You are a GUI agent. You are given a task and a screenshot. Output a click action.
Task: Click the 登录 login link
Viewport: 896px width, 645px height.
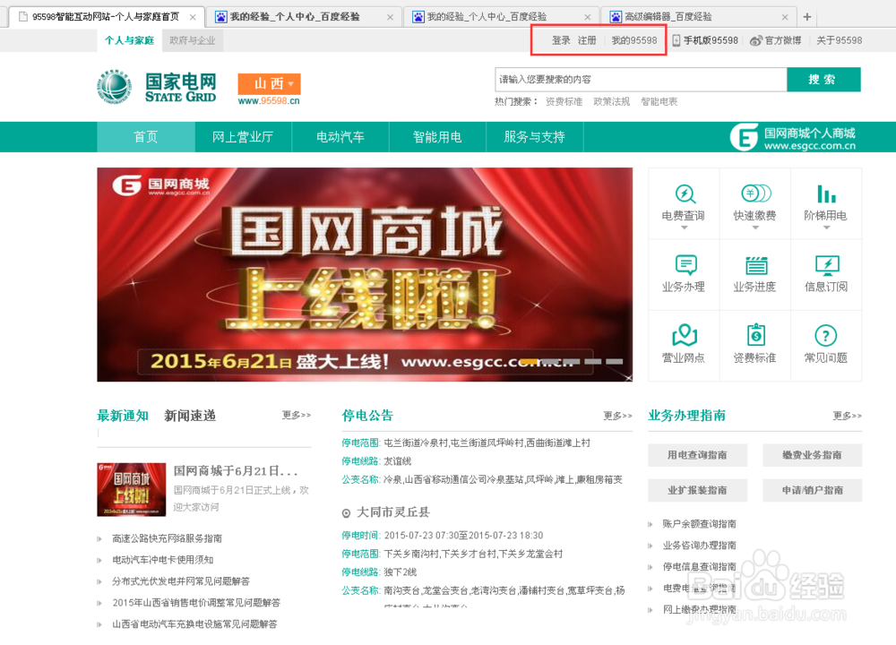(561, 40)
